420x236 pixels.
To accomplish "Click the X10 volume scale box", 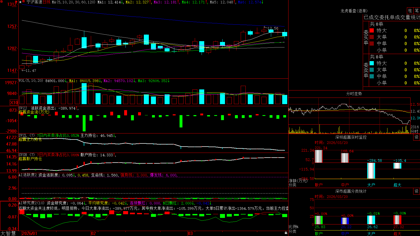I will [14, 103].
